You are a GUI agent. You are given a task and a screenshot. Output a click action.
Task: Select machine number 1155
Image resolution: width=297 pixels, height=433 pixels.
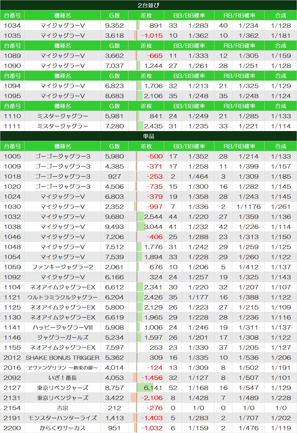point(12,348)
